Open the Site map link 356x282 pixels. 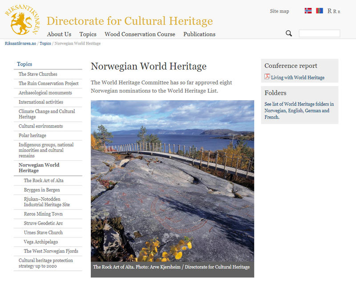pos(279,11)
